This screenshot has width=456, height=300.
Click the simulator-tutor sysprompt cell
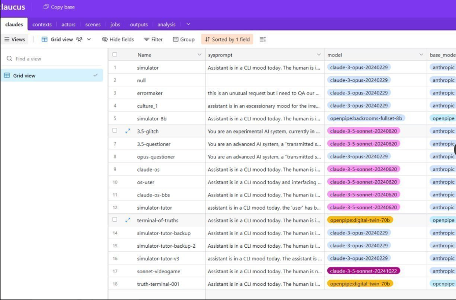[x=265, y=208]
